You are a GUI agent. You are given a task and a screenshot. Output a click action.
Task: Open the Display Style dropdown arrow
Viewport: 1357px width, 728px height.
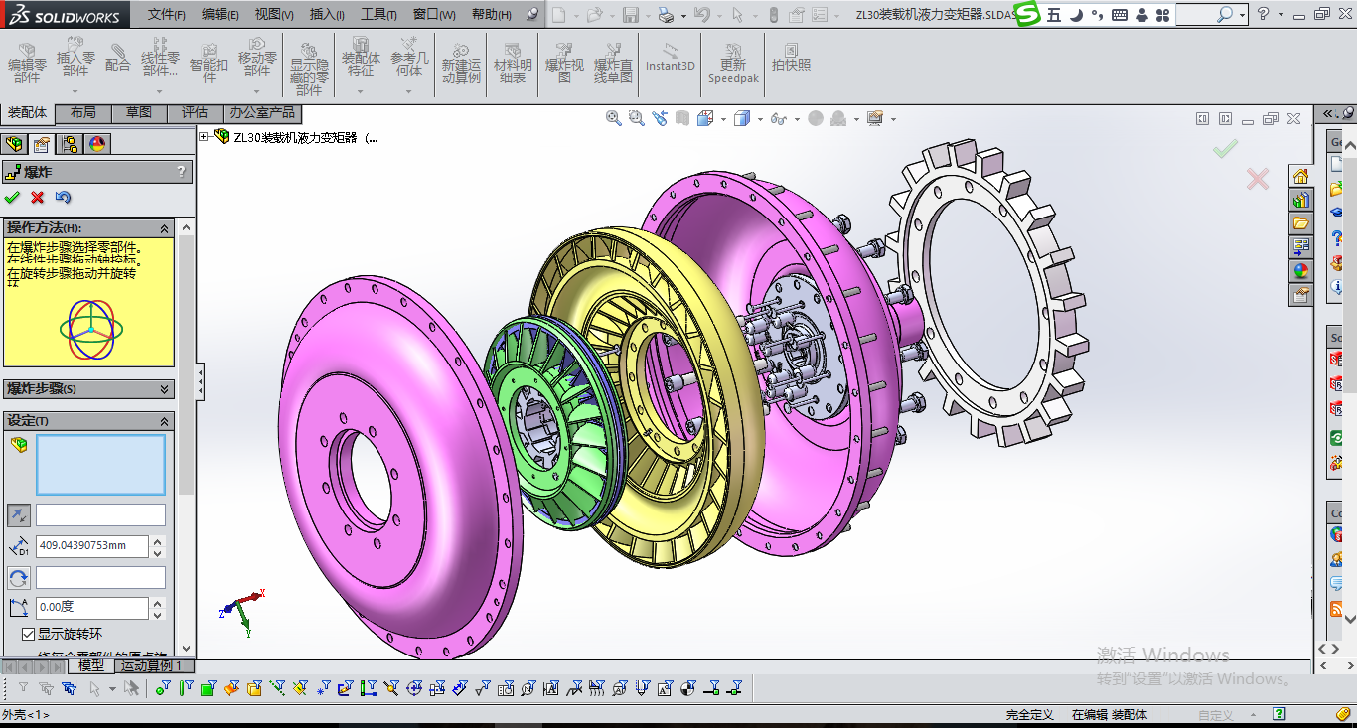[759, 119]
